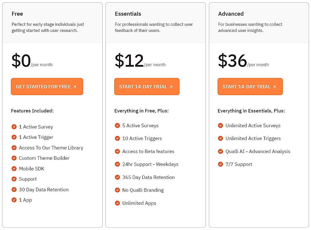This screenshot has width=311, height=230.
Task: Click the Advanced plan description text
Action: coord(250,27)
